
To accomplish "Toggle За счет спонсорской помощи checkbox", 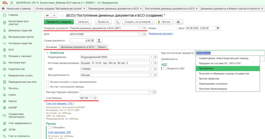I will [47, 87].
